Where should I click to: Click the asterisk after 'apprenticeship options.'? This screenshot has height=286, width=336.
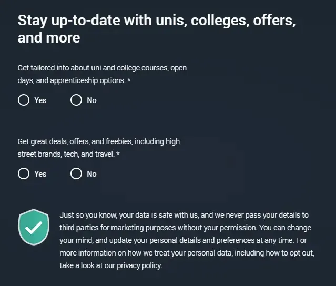click(x=129, y=81)
